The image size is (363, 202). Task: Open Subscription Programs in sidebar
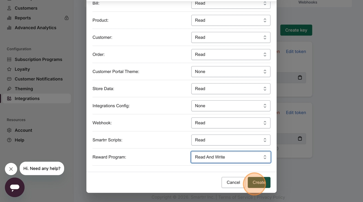[38, 59]
